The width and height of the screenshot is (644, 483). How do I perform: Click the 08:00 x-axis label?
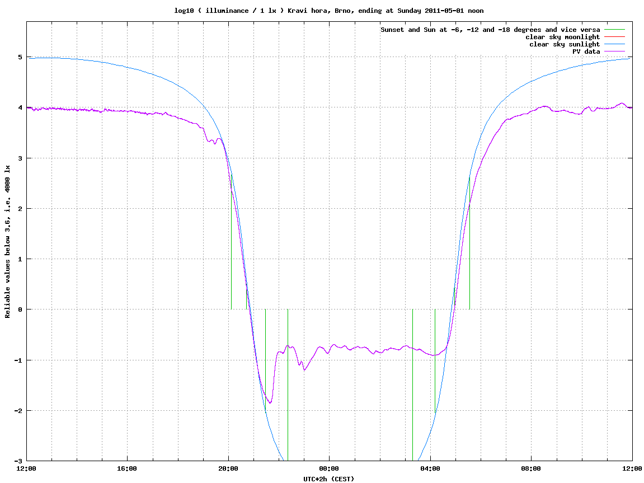click(532, 468)
